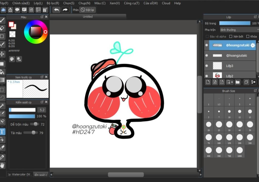Click the horizontal canvas scrollbar
This screenshot has width=259, height=182.
(126, 175)
